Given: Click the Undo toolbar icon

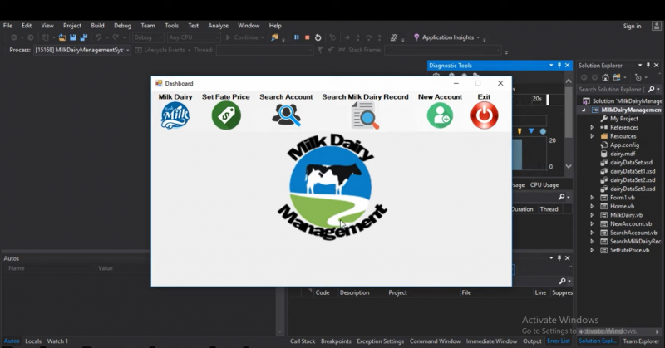Looking at the screenshot, I should click(98, 37).
